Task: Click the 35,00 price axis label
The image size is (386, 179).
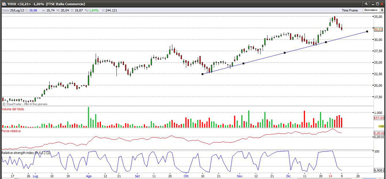Action: (378, 17)
